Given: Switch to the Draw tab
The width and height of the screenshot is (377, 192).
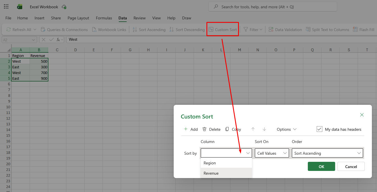Looking at the screenshot, I should [187, 18].
